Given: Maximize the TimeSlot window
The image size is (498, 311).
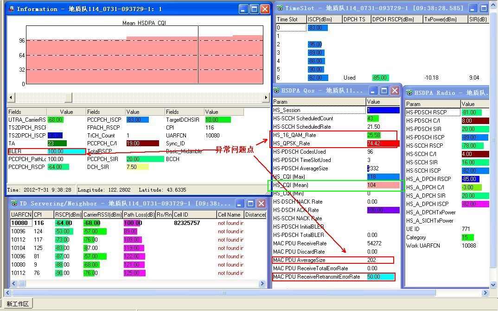Looking at the screenshot, I should point(484,8).
